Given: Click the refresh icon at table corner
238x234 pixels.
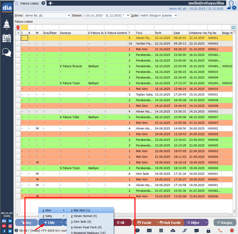Looking at the screenshot, I should (x=233, y=27).
